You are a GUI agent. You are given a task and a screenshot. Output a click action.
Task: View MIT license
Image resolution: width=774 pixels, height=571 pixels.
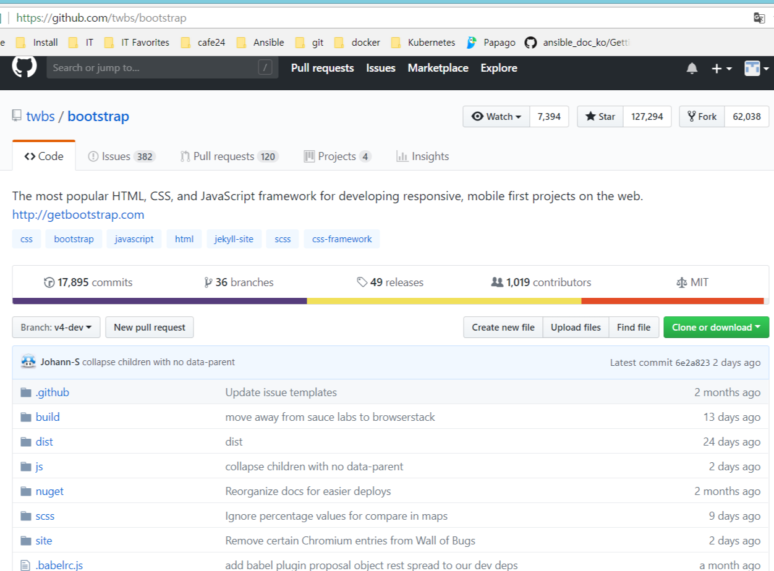coord(692,282)
